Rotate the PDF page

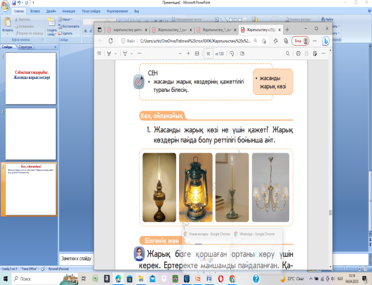(x=232, y=54)
